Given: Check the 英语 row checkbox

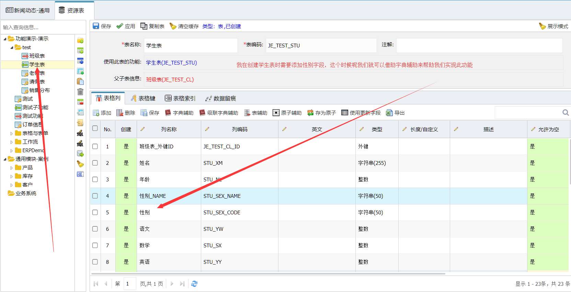Looking at the screenshot, I should tap(95, 262).
